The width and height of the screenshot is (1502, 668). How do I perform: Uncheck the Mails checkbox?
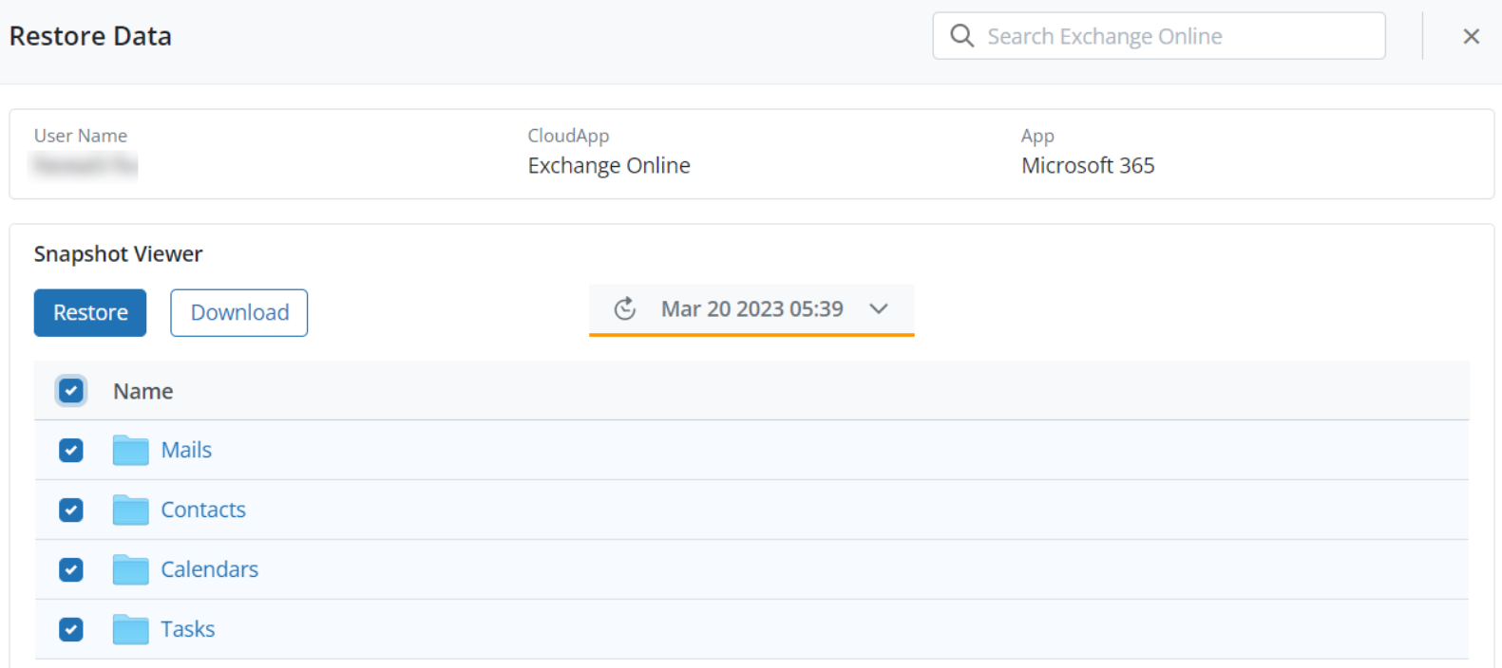click(71, 450)
